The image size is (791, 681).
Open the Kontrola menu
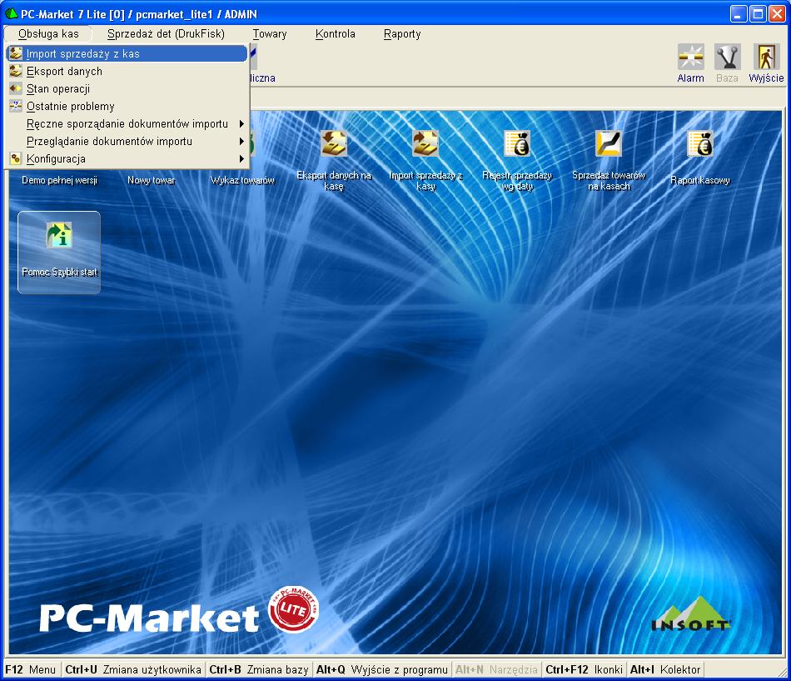[335, 34]
